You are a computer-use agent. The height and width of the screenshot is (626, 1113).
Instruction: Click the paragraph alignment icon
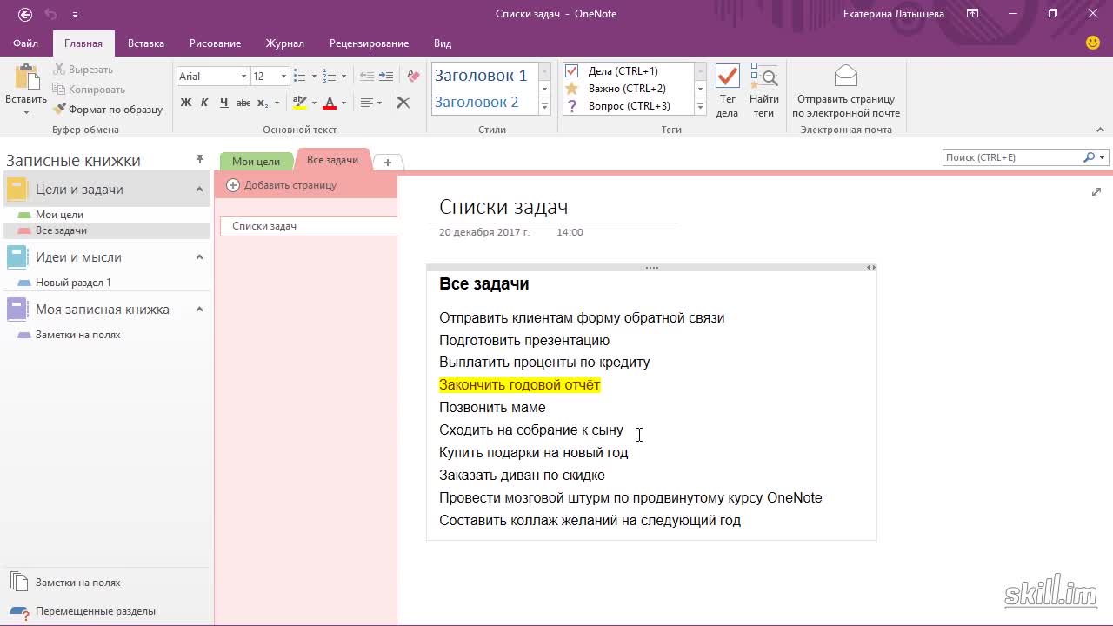pos(367,103)
